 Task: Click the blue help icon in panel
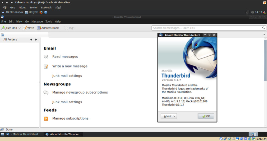coord(46,12)
